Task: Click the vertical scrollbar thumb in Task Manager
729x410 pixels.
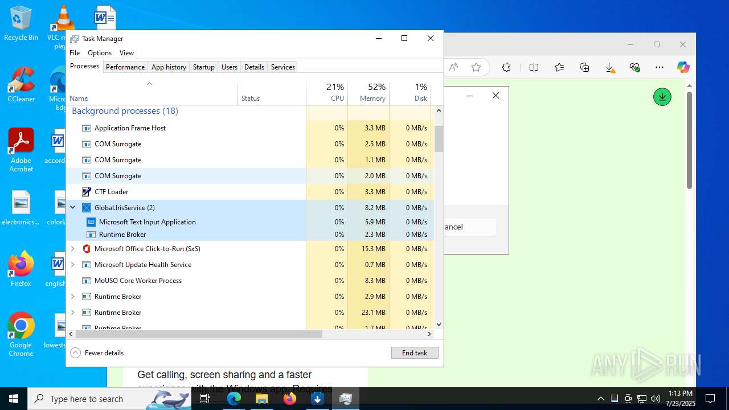Action: pyautogui.click(x=439, y=139)
